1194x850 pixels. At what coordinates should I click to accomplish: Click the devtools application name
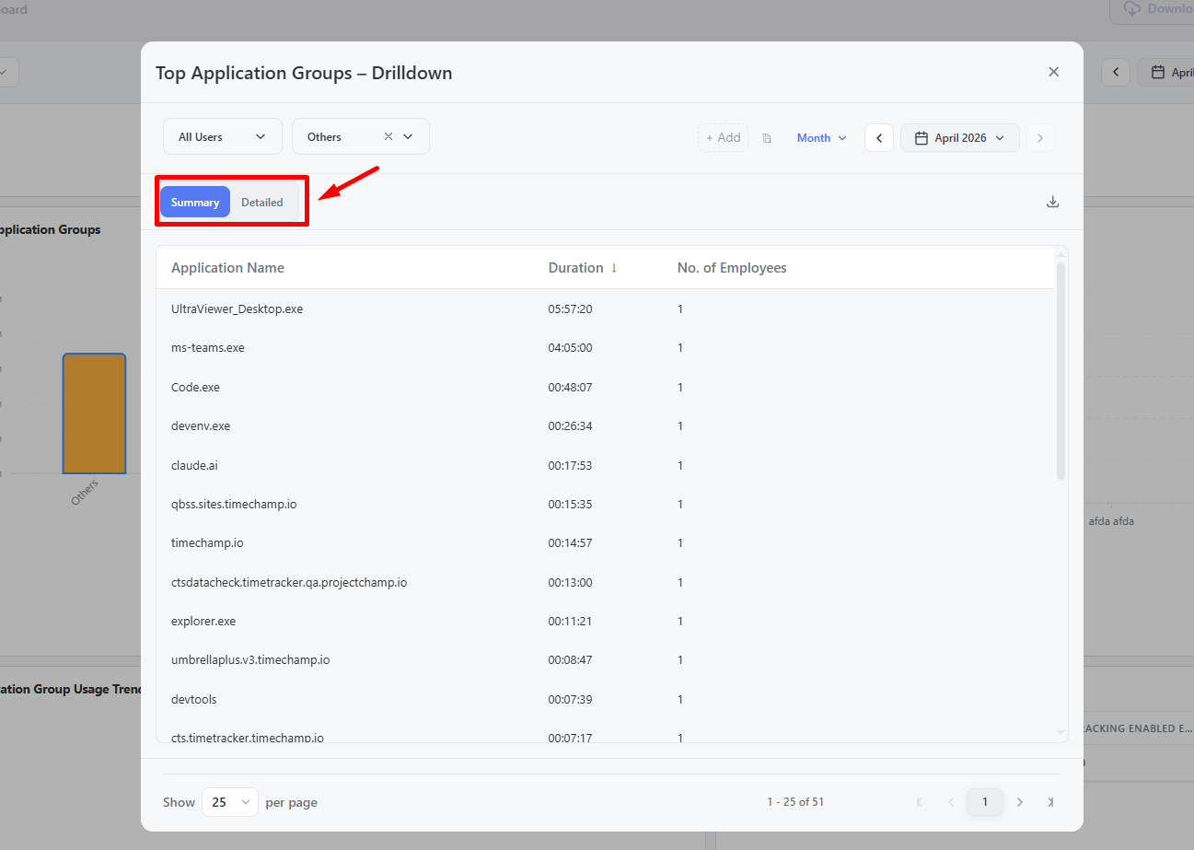point(194,700)
